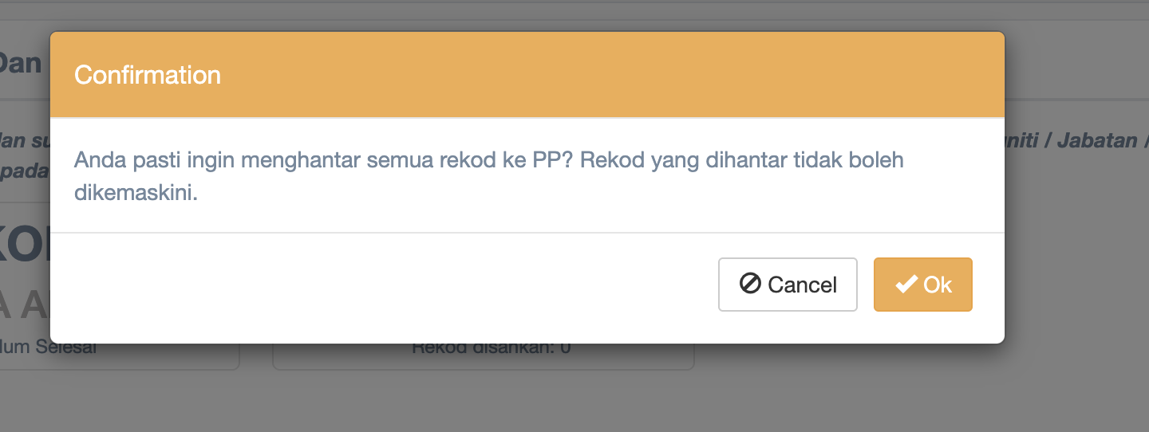Click the white checkmark icon beside Ok
This screenshot has height=432, width=1149.
[x=906, y=285]
